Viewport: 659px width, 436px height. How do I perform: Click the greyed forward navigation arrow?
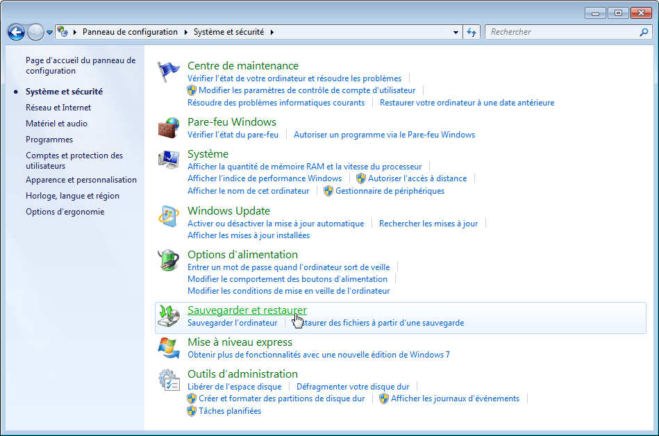tap(35, 32)
